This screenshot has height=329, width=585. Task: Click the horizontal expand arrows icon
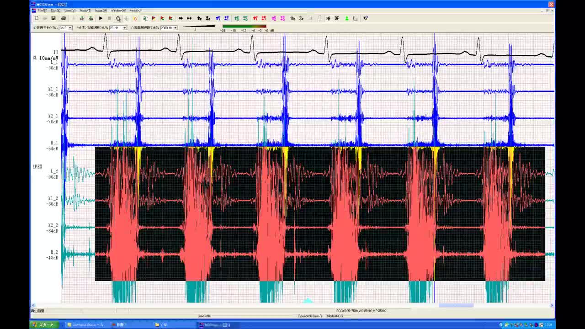(181, 18)
